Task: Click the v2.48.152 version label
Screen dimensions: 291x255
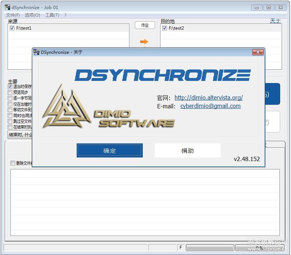Action: [x=247, y=159]
